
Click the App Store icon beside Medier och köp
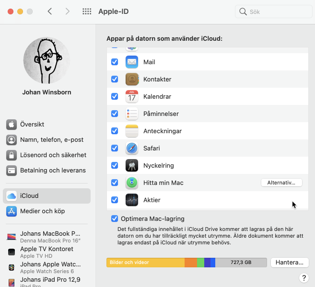pyautogui.click(x=12, y=211)
